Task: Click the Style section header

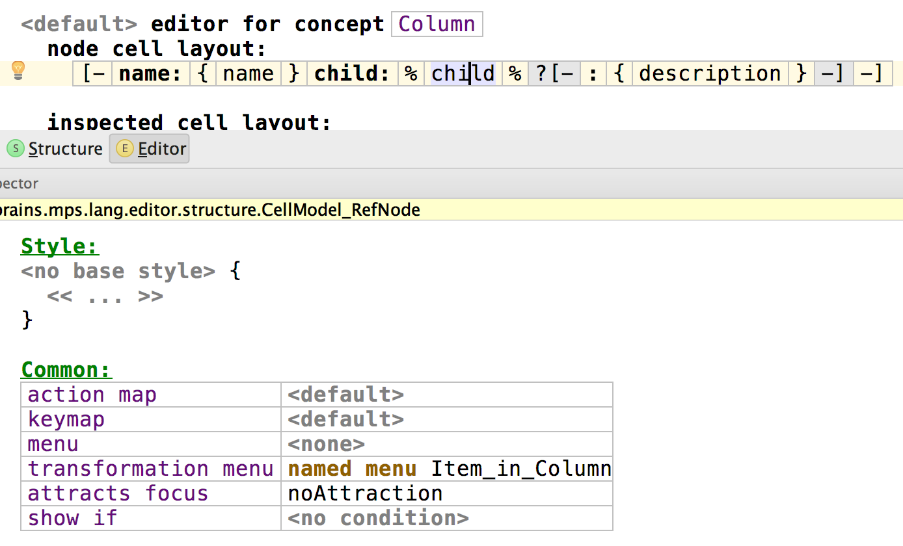Action: [59, 246]
